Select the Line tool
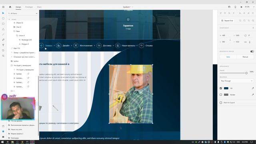Image resolution: width=256 pixels, height=144 pixels. coord(3,34)
